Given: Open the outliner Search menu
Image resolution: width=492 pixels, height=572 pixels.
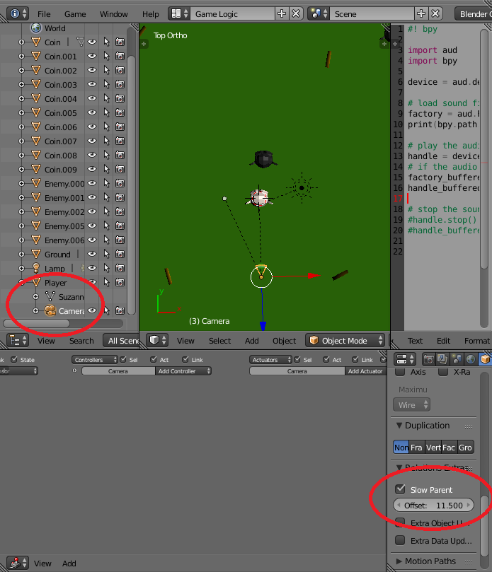Looking at the screenshot, I should tap(81, 341).
